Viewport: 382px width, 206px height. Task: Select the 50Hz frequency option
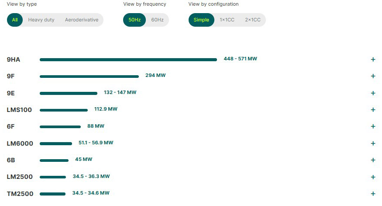pos(134,20)
